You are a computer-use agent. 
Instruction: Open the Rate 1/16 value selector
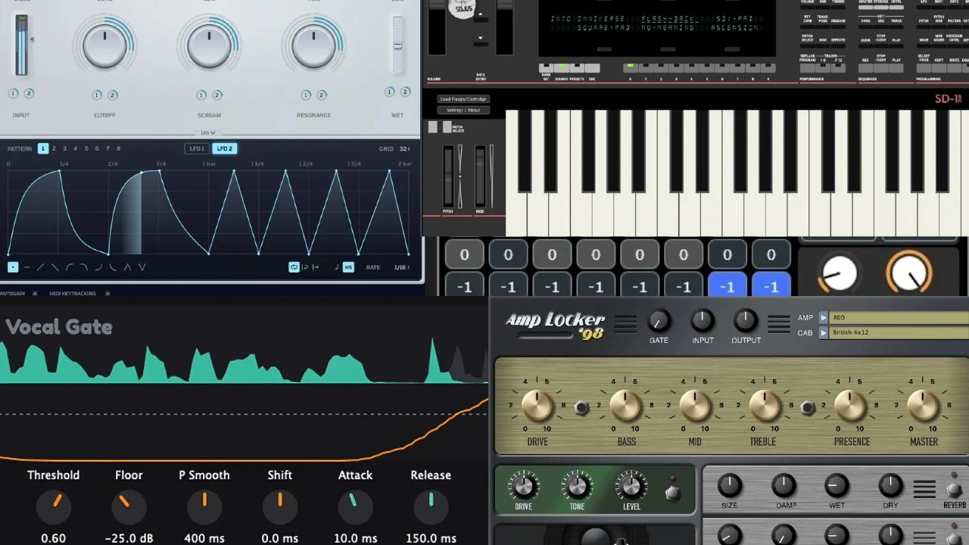(401, 267)
